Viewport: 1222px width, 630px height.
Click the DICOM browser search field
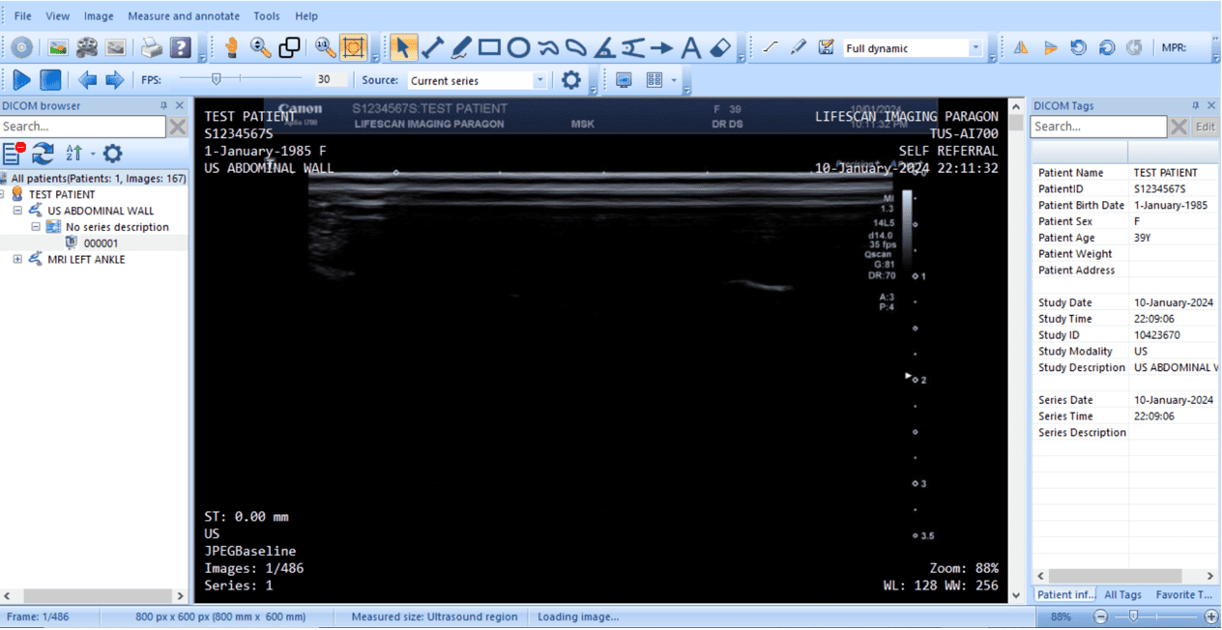(x=83, y=127)
